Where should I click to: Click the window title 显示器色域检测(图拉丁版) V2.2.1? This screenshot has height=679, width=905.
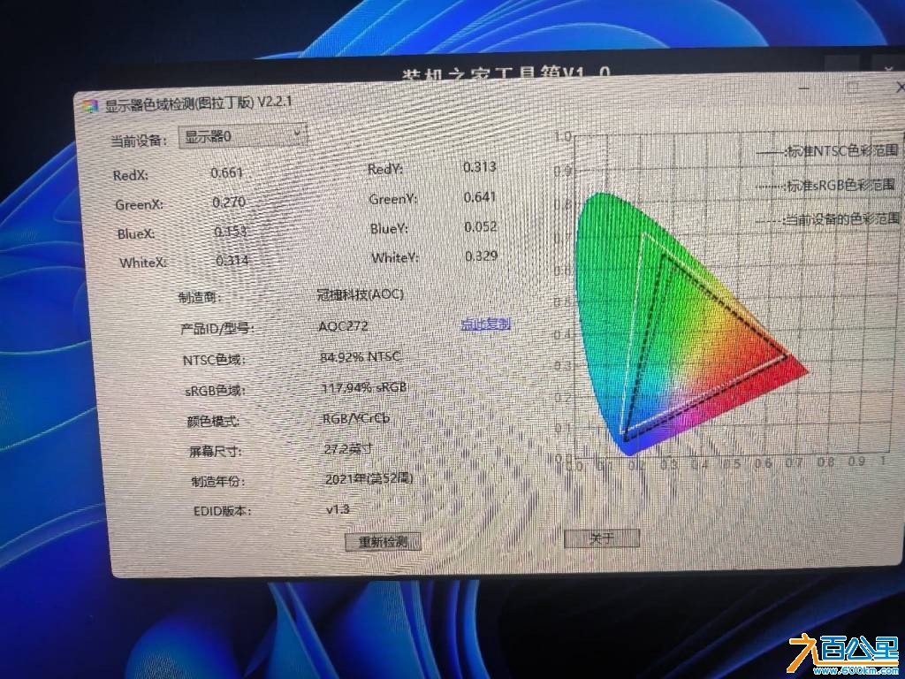pyautogui.click(x=199, y=104)
